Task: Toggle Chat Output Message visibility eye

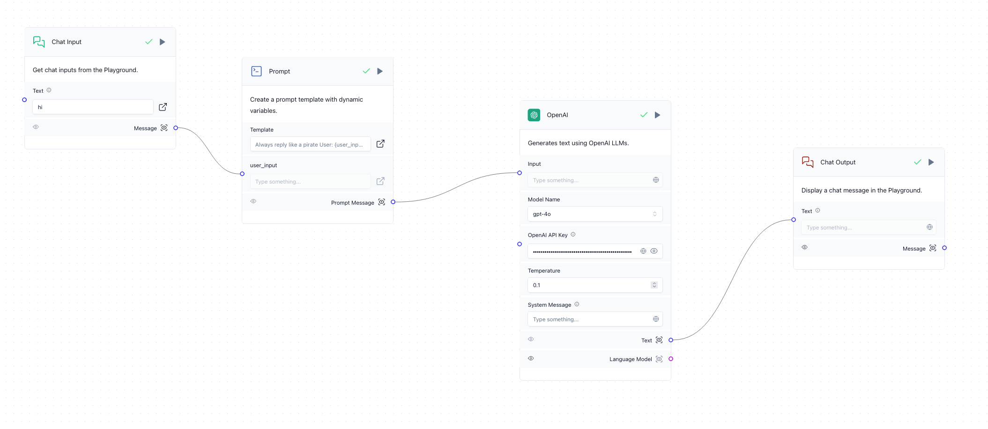Action: (804, 248)
